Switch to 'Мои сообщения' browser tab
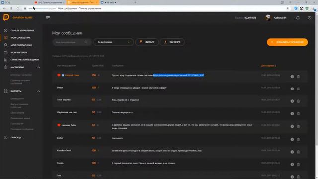This screenshot has width=318, height=179. pyautogui.click(x=82, y=2)
